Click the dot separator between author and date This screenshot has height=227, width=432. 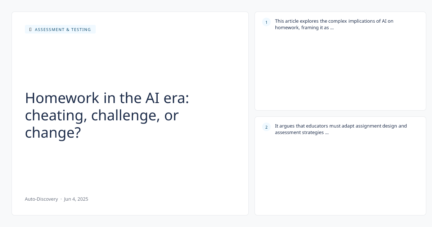point(61,199)
